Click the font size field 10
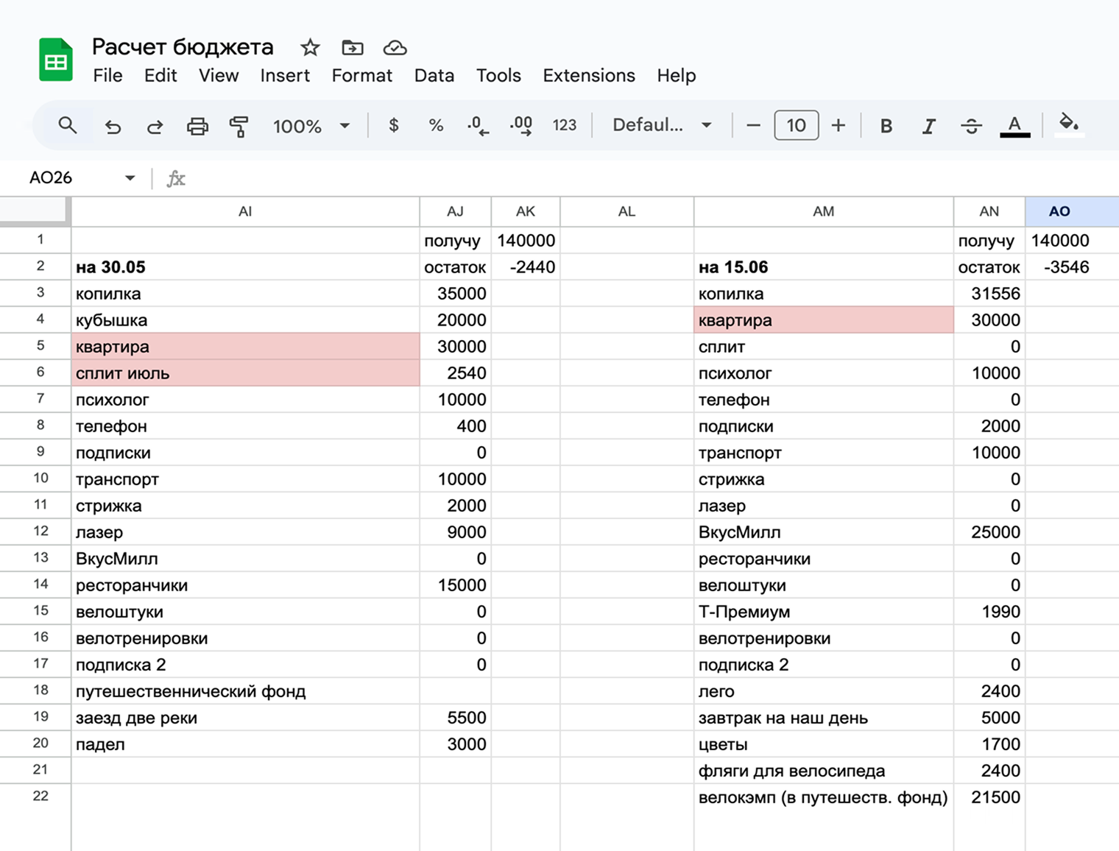The width and height of the screenshot is (1119, 851). pos(796,125)
